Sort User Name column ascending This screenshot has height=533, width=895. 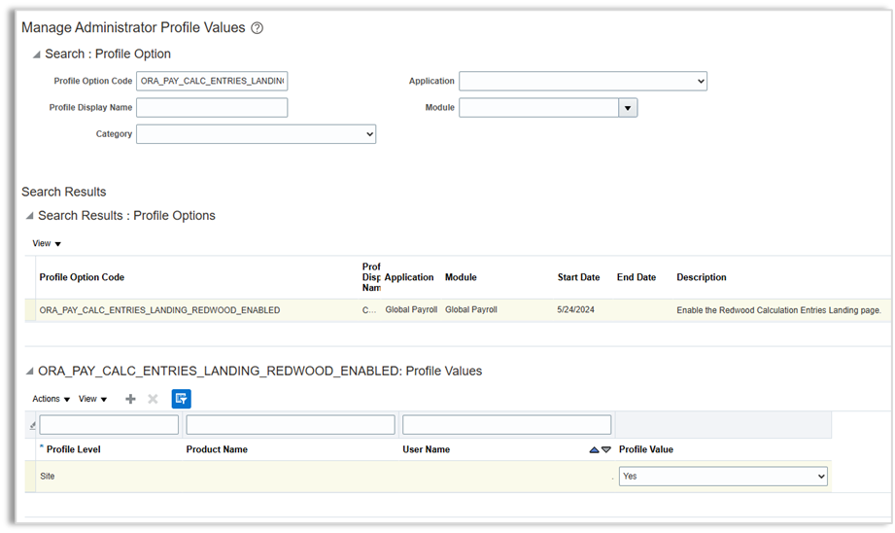point(595,449)
